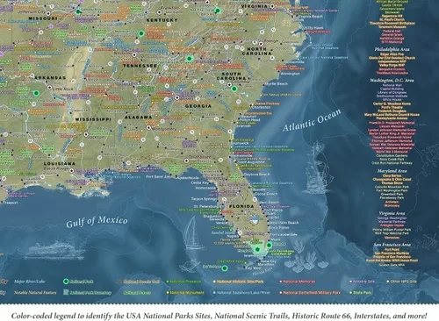Image resolution: width=439 pixels, height=321 pixels.
Task: Click the 'Gulf of Mexico' label
Action: (97, 221)
